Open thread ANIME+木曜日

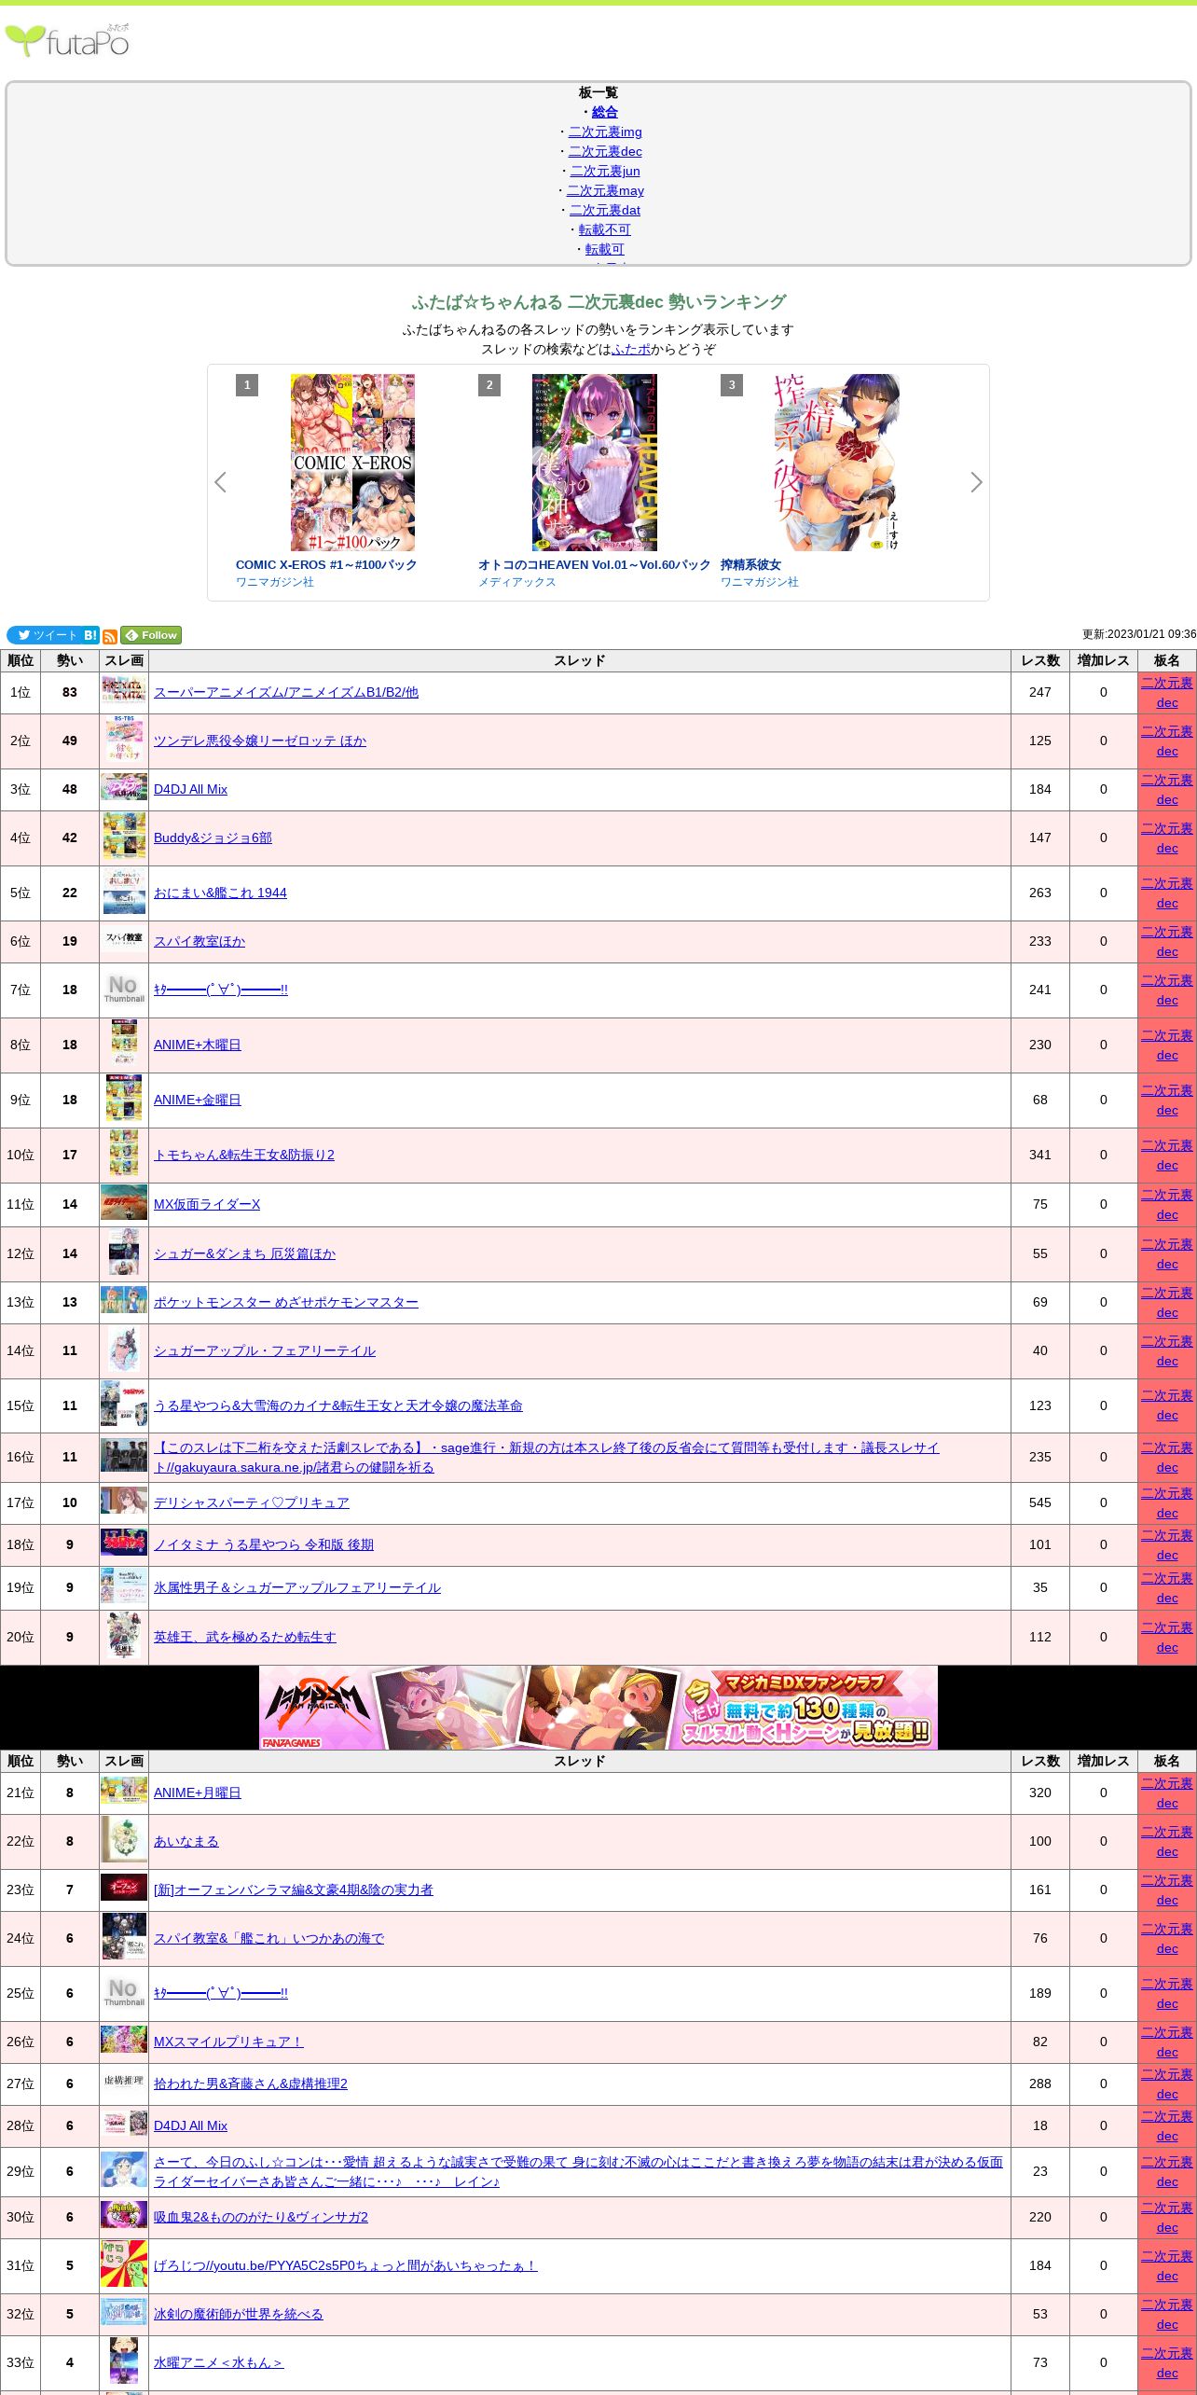(198, 1045)
